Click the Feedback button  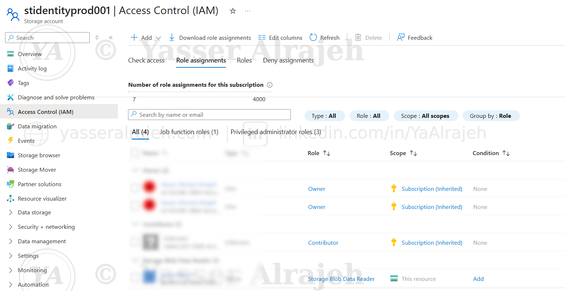[x=415, y=38]
